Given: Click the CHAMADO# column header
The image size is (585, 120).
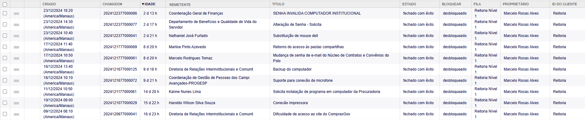Looking at the screenshot, I should pos(112,4).
